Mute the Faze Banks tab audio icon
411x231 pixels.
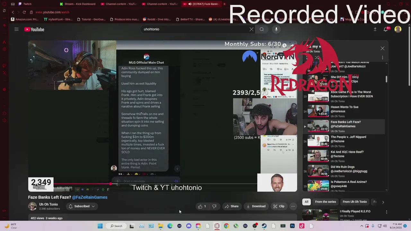(x=190, y=4)
